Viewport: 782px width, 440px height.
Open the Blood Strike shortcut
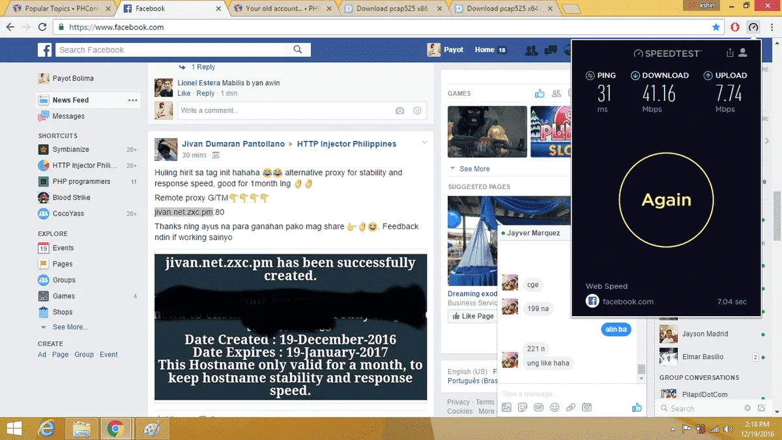click(x=71, y=198)
